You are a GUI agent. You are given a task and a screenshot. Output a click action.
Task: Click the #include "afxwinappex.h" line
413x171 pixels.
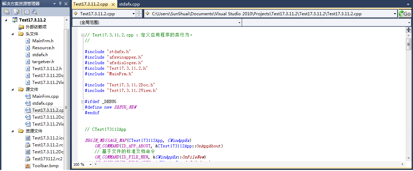pos(114,57)
